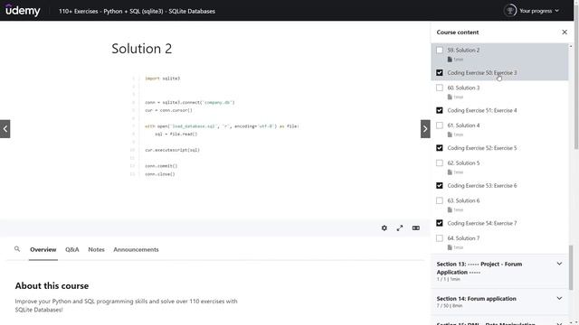Open lecture 61. Solution 4
The width and height of the screenshot is (579, 325).
click(x=463, y=125)
